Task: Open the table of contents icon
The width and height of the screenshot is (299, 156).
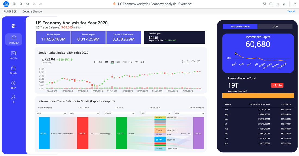Action: (14, 4)
